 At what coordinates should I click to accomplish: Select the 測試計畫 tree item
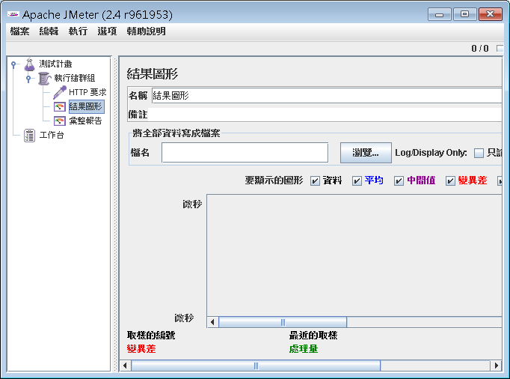(55, 64)
